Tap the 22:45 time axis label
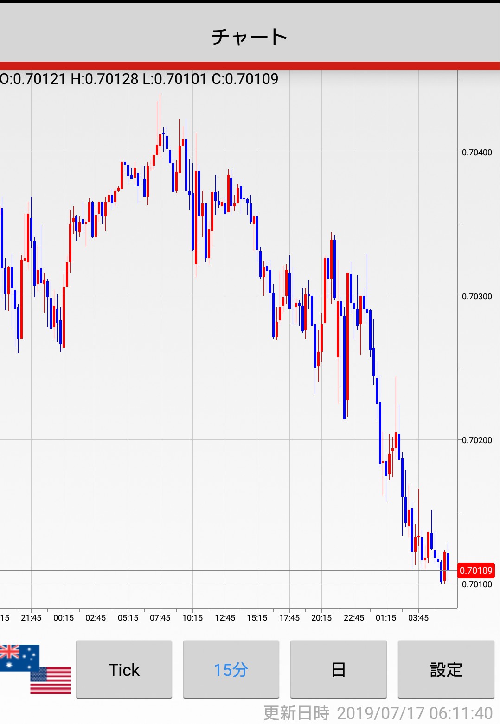This screenshot has height=724, width=500. click(354, 618)
